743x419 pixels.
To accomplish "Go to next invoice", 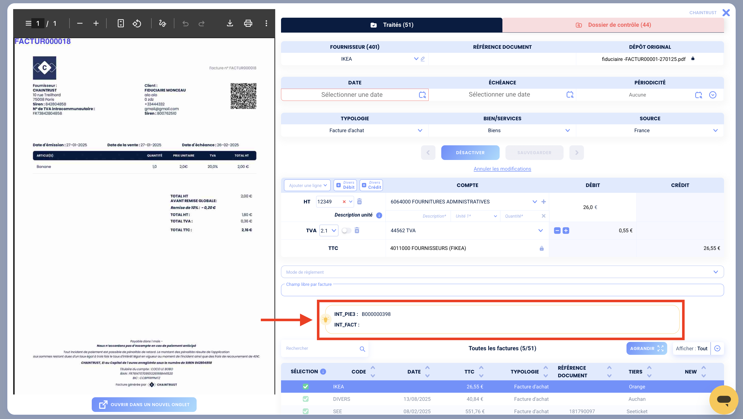I will (576, 153).
